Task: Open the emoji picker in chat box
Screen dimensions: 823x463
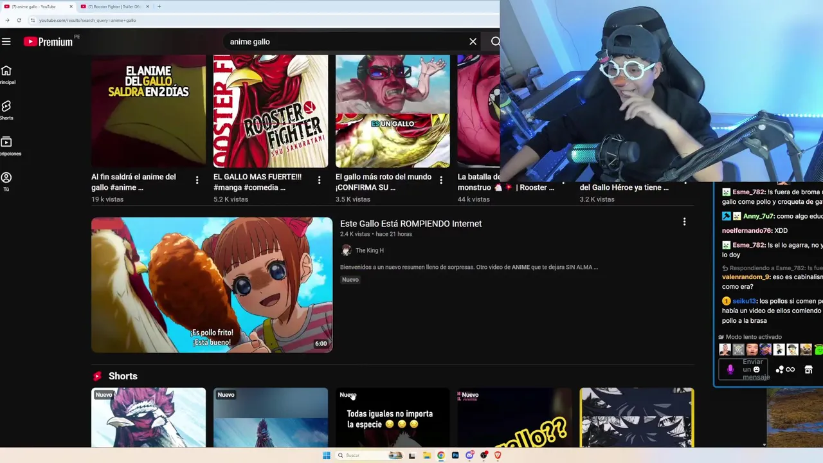Action: pos(756,370)
